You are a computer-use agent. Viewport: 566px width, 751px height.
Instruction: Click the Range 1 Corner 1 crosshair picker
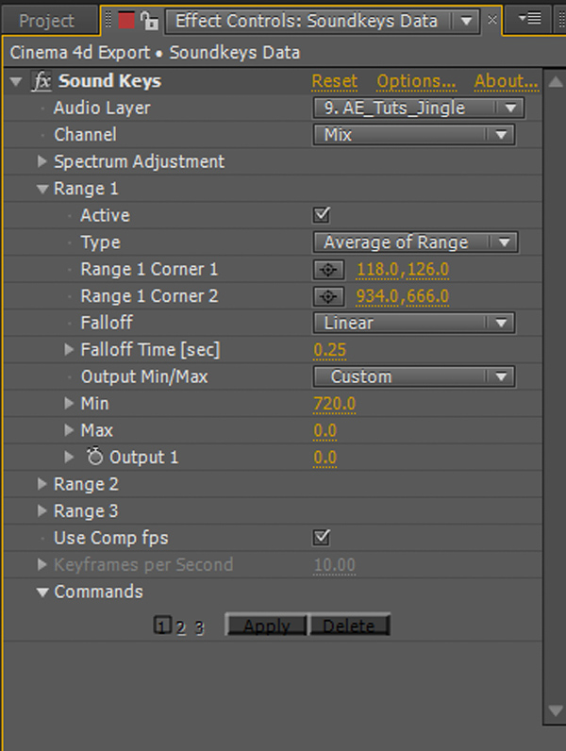[328, 270]
